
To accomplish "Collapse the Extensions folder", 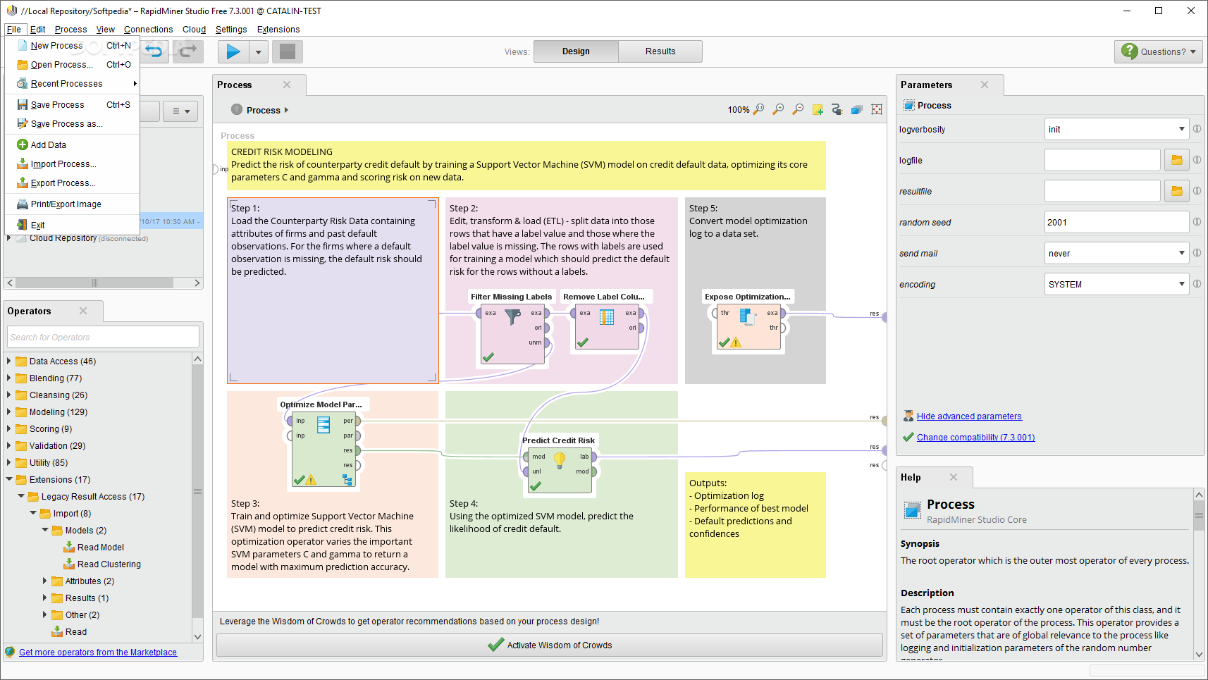I will point(8,479).
